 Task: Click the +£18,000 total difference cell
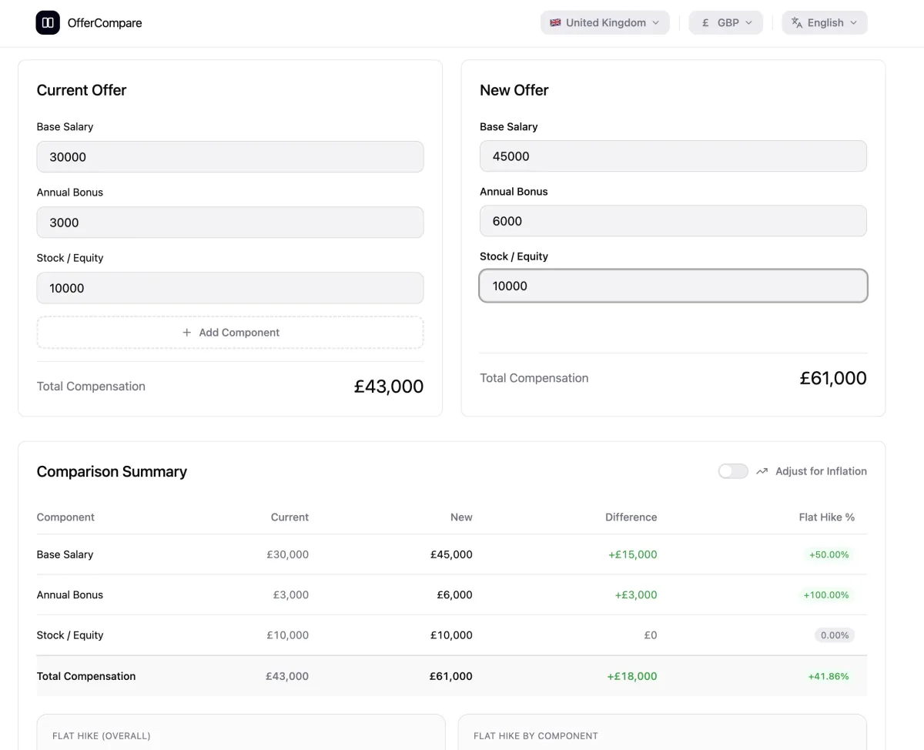pyautogui.click(x=632, y=676)
